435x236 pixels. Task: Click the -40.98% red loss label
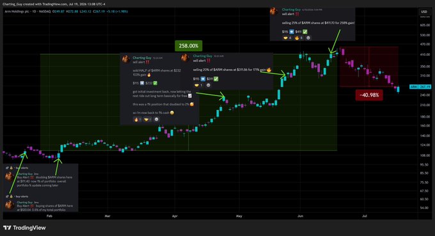(x=369, y=95)
